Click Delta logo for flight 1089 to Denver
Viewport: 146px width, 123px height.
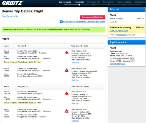pyautogui.click(x=67, y=70)
